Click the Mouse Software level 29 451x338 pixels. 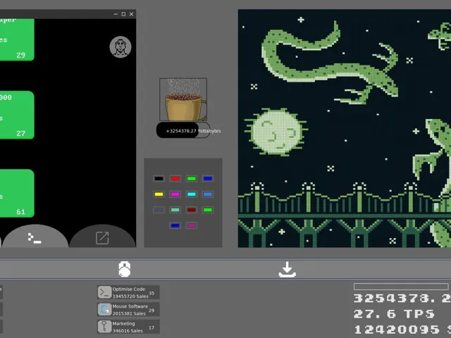[152, 311]
